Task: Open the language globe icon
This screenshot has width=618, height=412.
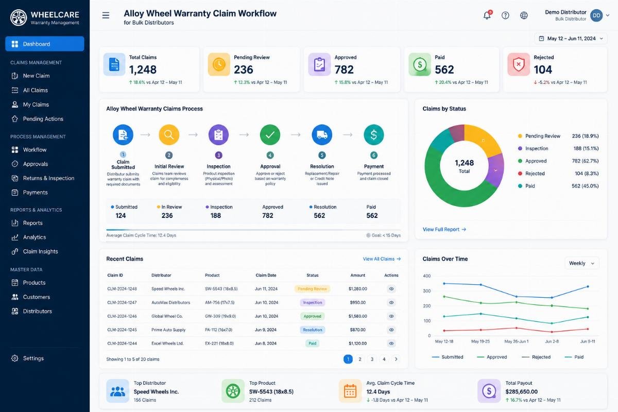Action: click(524, 15)
